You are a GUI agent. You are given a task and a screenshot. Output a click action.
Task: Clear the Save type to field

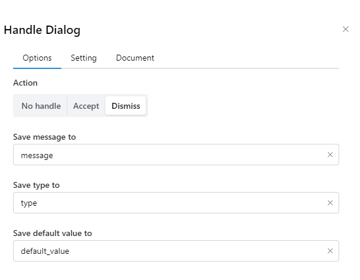[x=330, y=203]
